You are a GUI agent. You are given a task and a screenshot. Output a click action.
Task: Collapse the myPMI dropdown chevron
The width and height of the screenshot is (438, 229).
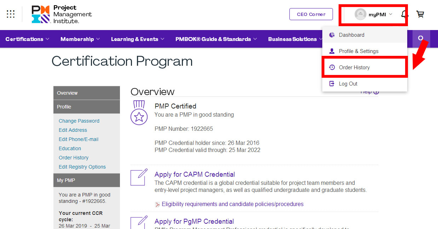point(391,14)
